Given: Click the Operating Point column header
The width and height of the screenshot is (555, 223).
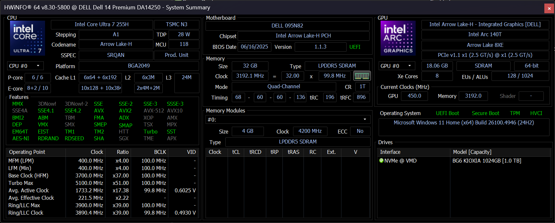Looking at the screenshot, I should (36, 152).
